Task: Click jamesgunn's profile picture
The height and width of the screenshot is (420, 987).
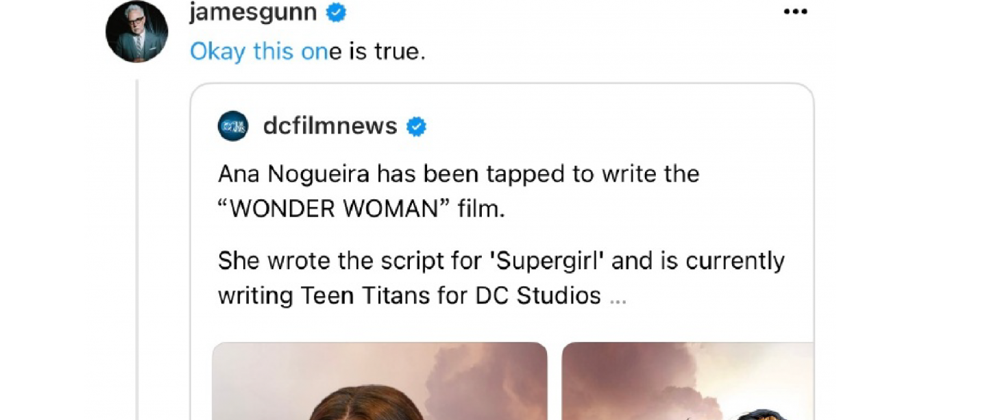Action: click(x=136, y=32)
